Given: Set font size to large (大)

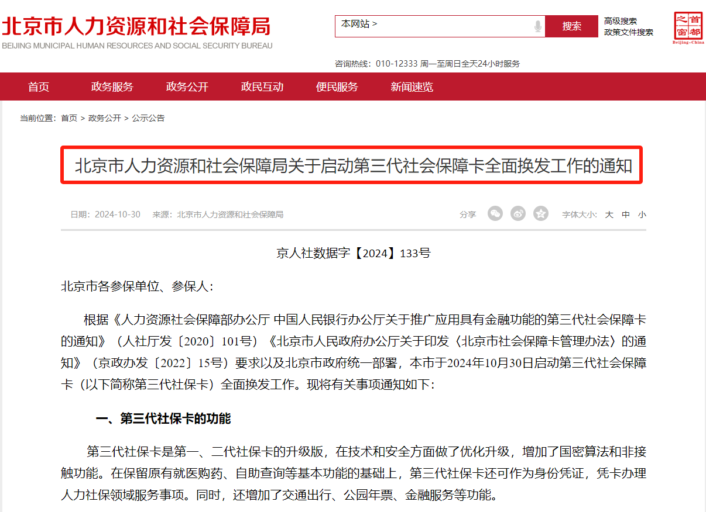Looking at the screenshot, I should click(x=609, y=215).
